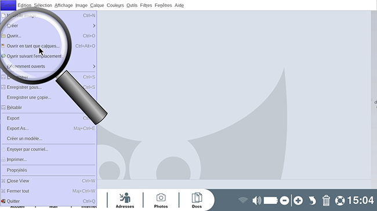Click the lifebuoy help icon
The width and height of the screenshot is (377, 211).
[x=340, y=201]
